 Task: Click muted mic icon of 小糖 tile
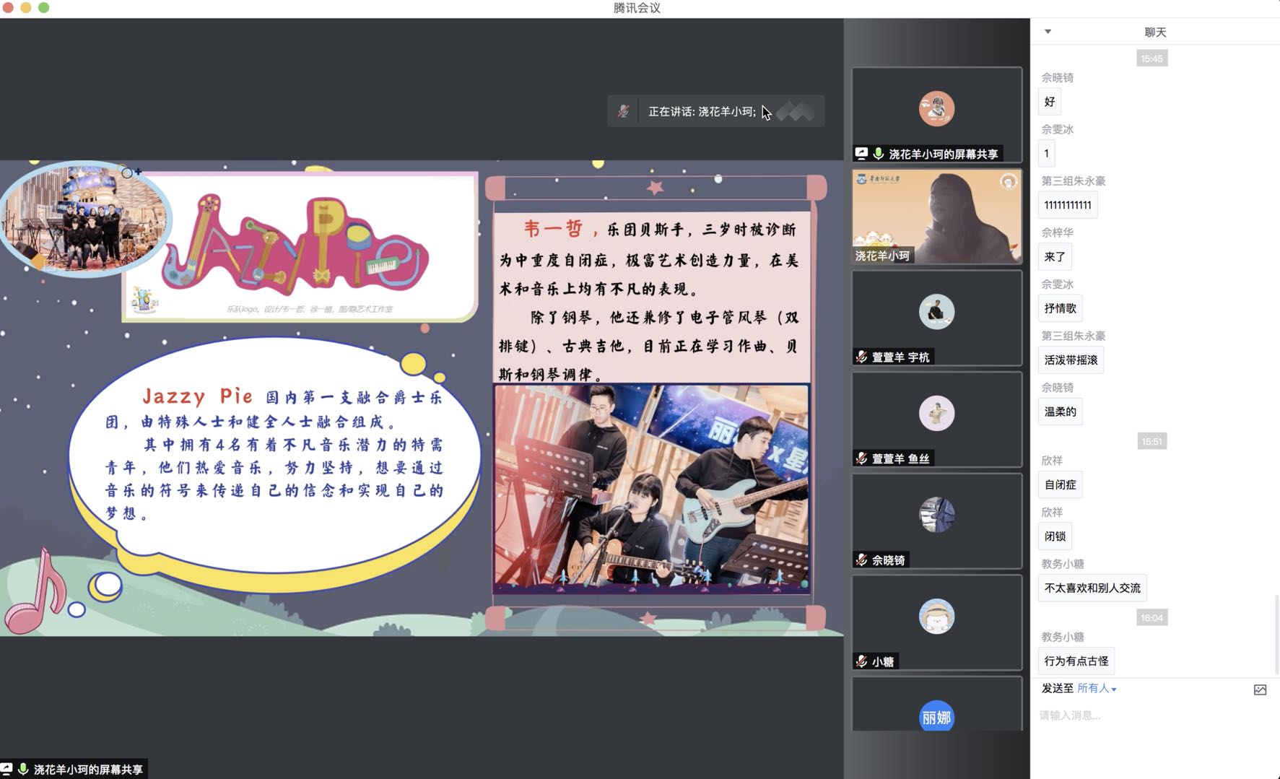[x=861, y=661]
